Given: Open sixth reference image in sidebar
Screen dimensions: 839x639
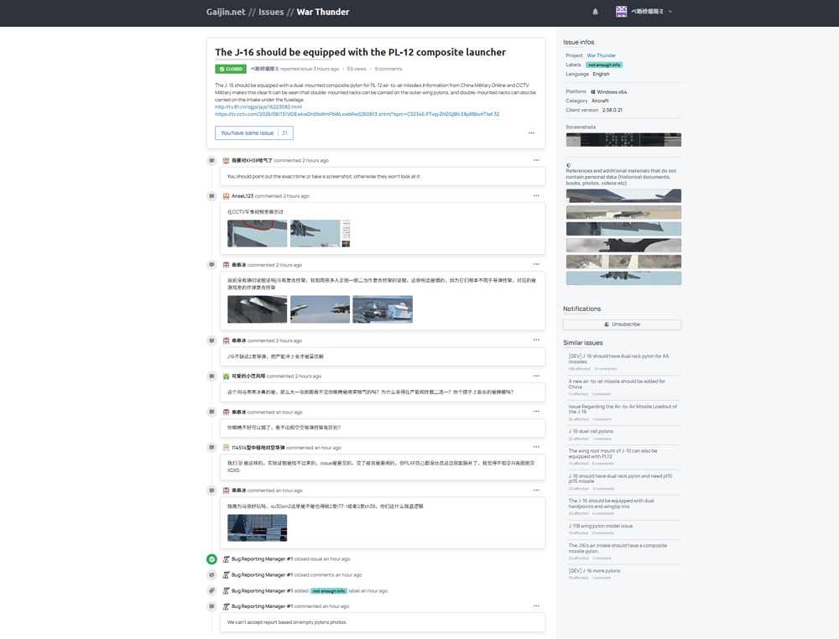Looking at the screenshot, I should [x=623, y=278].
